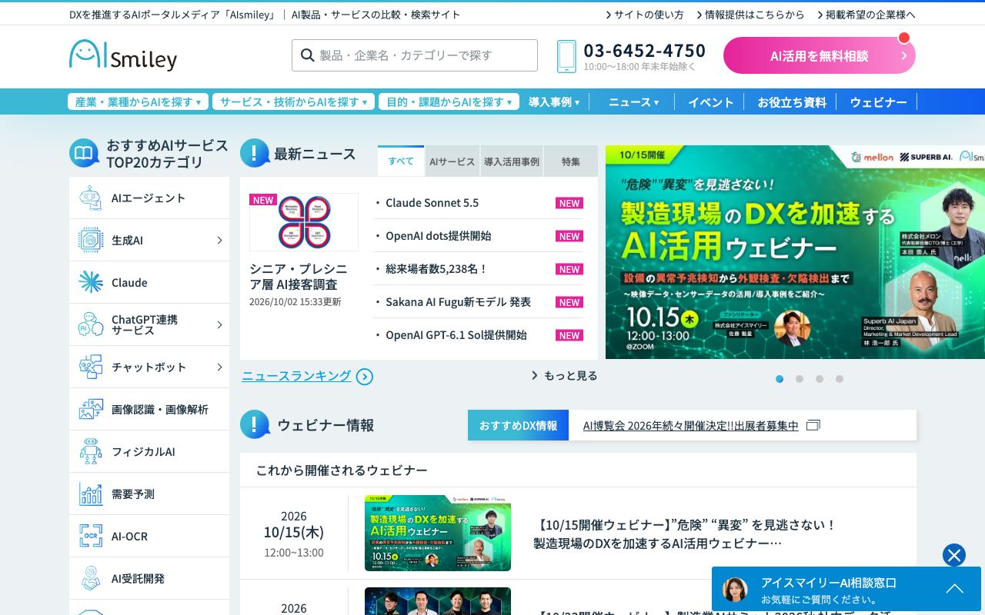The width and height of the screenshot is (985, 615).
Task: Switch to the 特集 news tab
Action: [x=571, y=161]
